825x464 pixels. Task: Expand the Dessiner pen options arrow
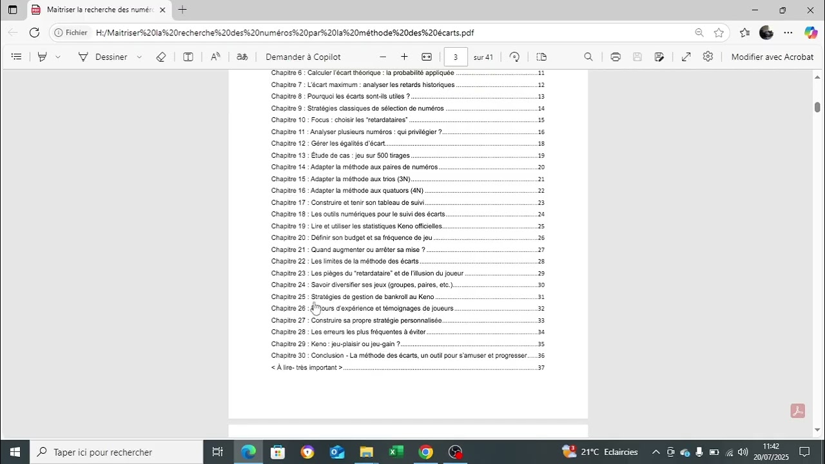point(139,57)
